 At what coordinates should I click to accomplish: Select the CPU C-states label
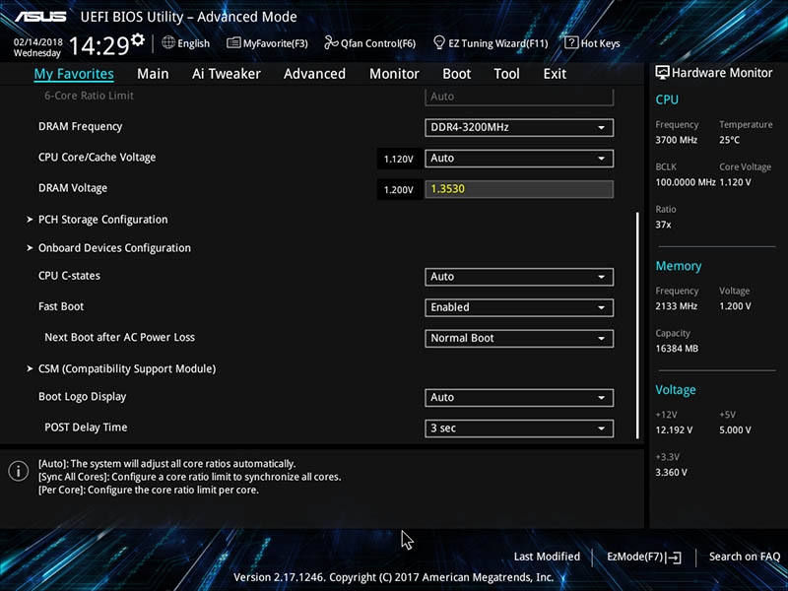tap(69, 276)
